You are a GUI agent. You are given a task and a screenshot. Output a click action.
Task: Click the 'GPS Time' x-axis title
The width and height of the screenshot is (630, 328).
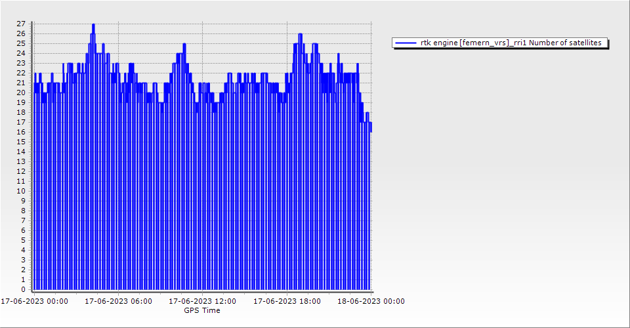point(202,310)
